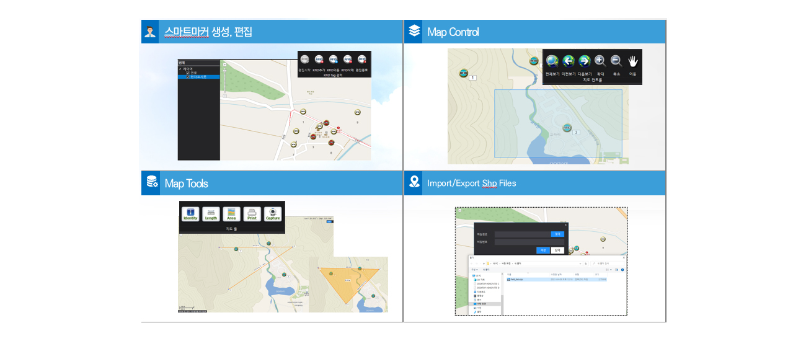The width and height of the screenshot is (806, 341).
Task: Open the Area measurement tool
Action: point(231,214)
